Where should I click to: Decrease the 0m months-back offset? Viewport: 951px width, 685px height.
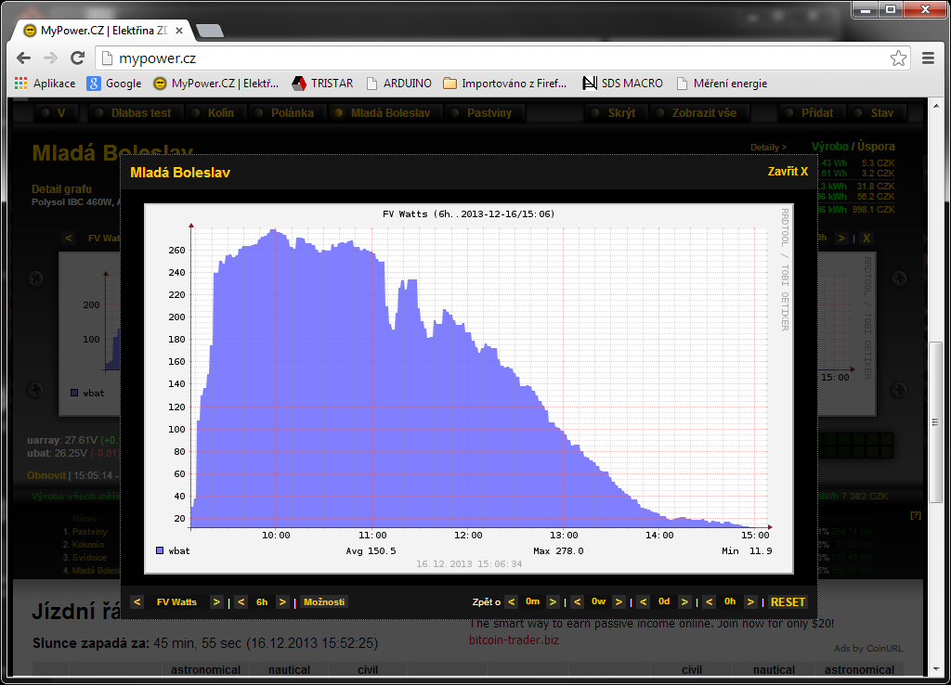(x=512, y=601)
